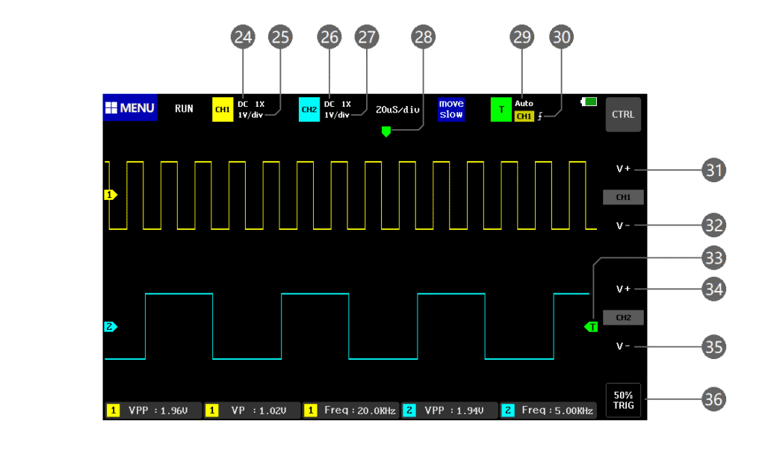Select the gray CH2 side button

tap(623, 318)
